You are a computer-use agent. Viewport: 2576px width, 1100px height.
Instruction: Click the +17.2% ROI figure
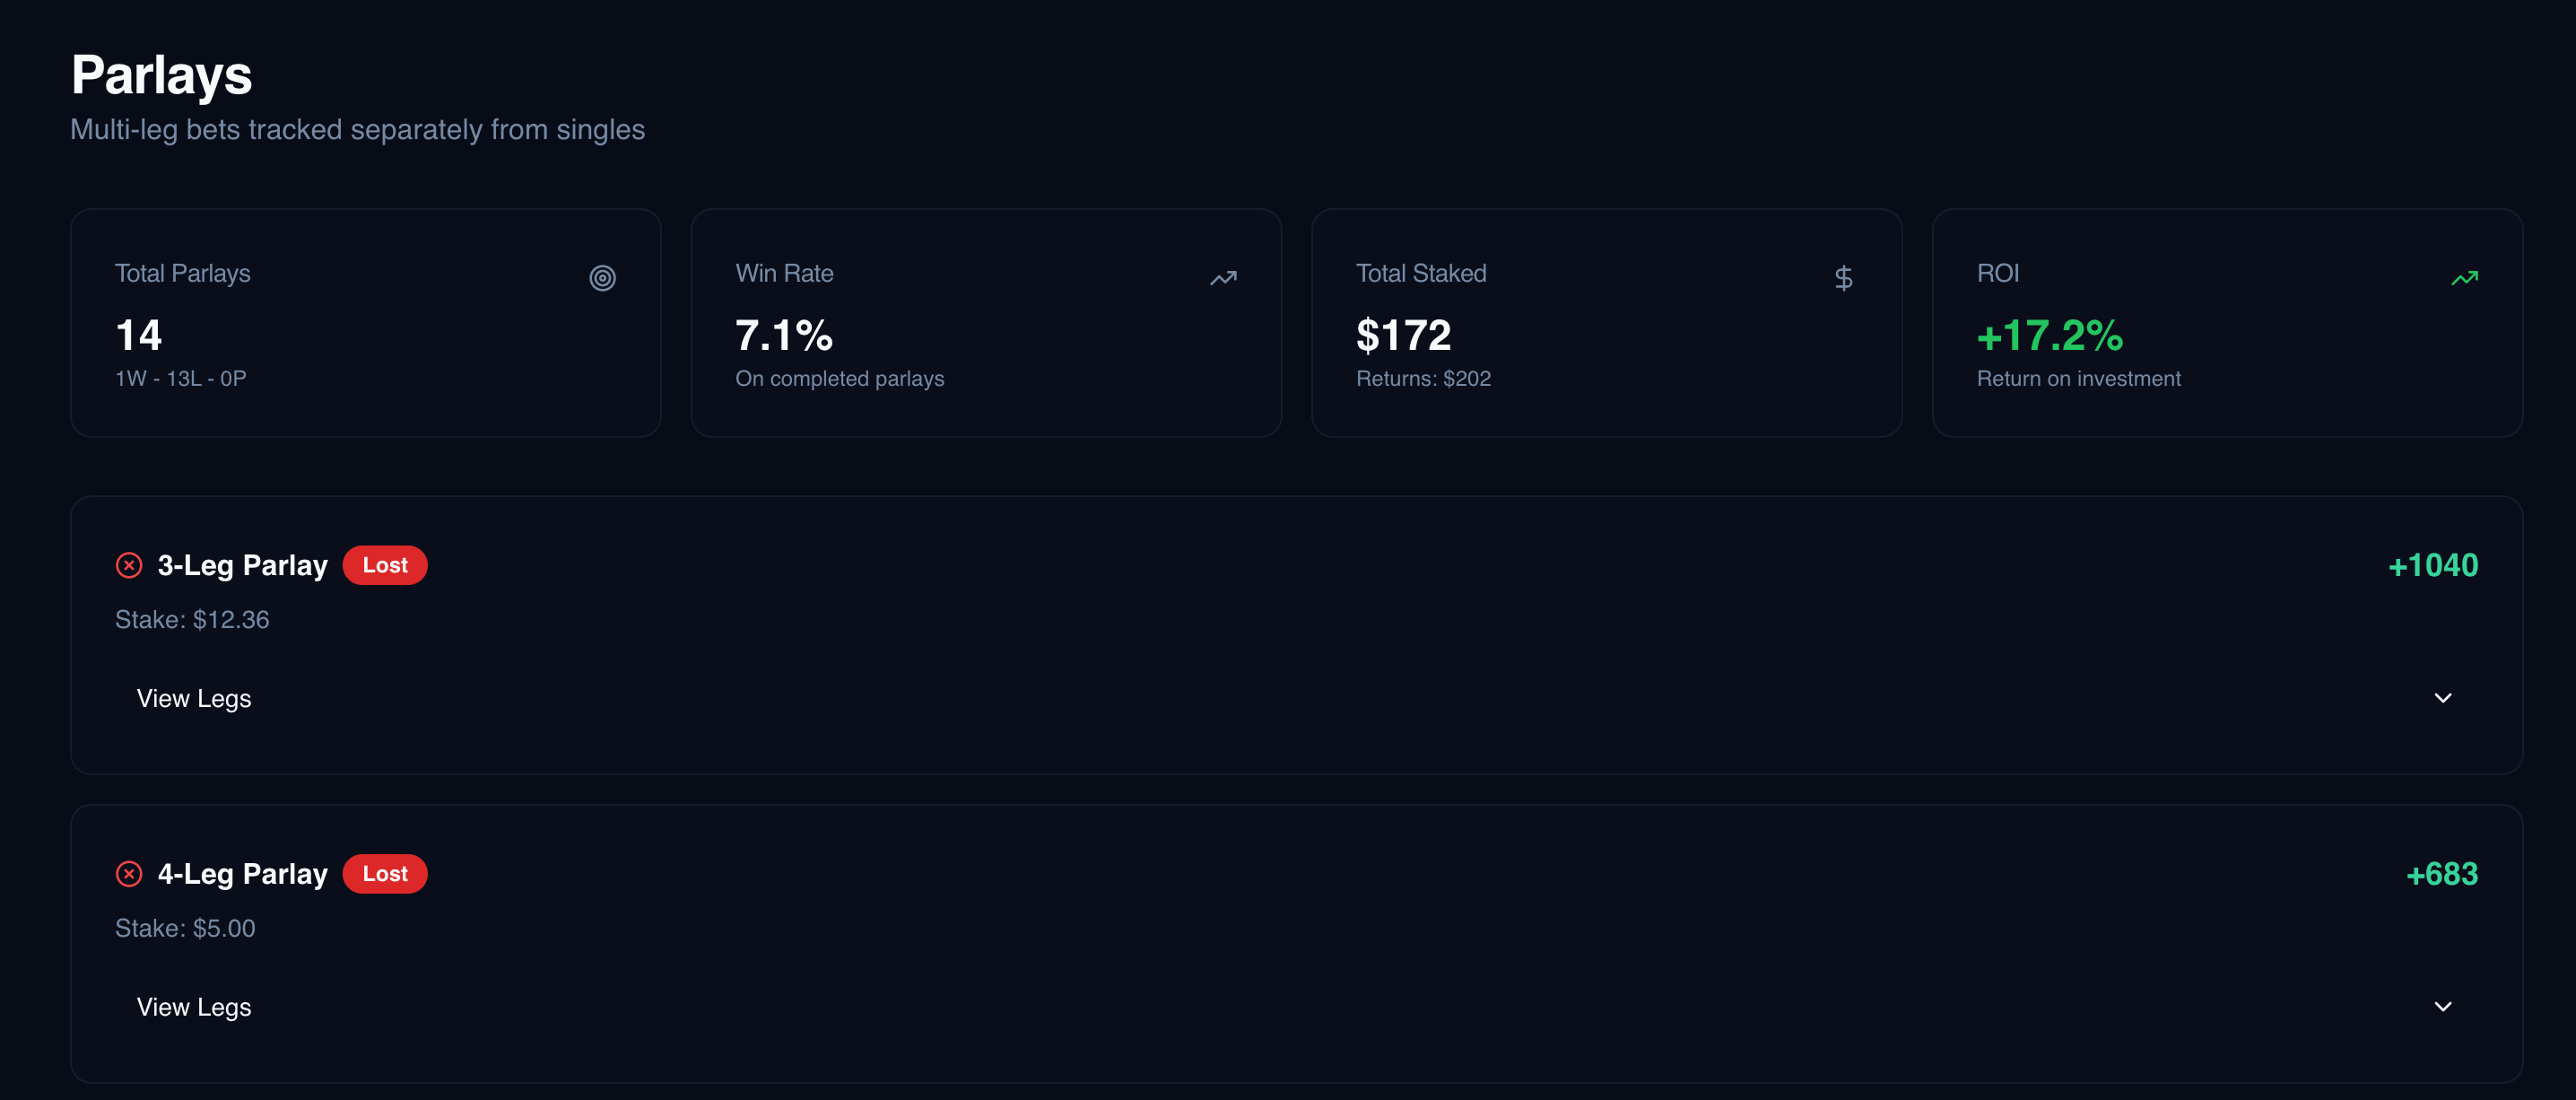pyautogui.click(x=2049, y=335)
